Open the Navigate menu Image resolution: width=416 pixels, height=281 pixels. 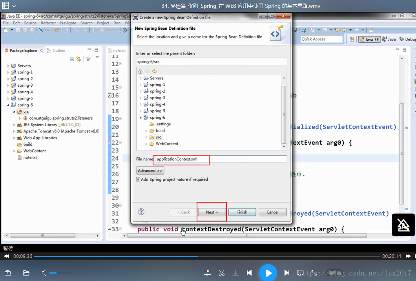point(68,23)
